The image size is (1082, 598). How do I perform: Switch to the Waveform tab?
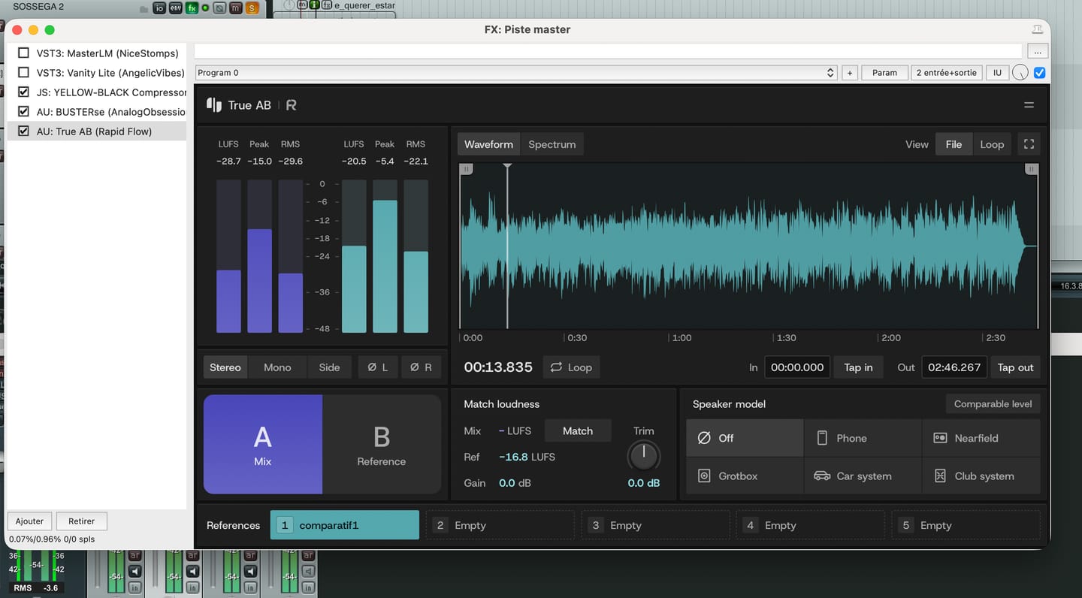click(x=488, y=144)
